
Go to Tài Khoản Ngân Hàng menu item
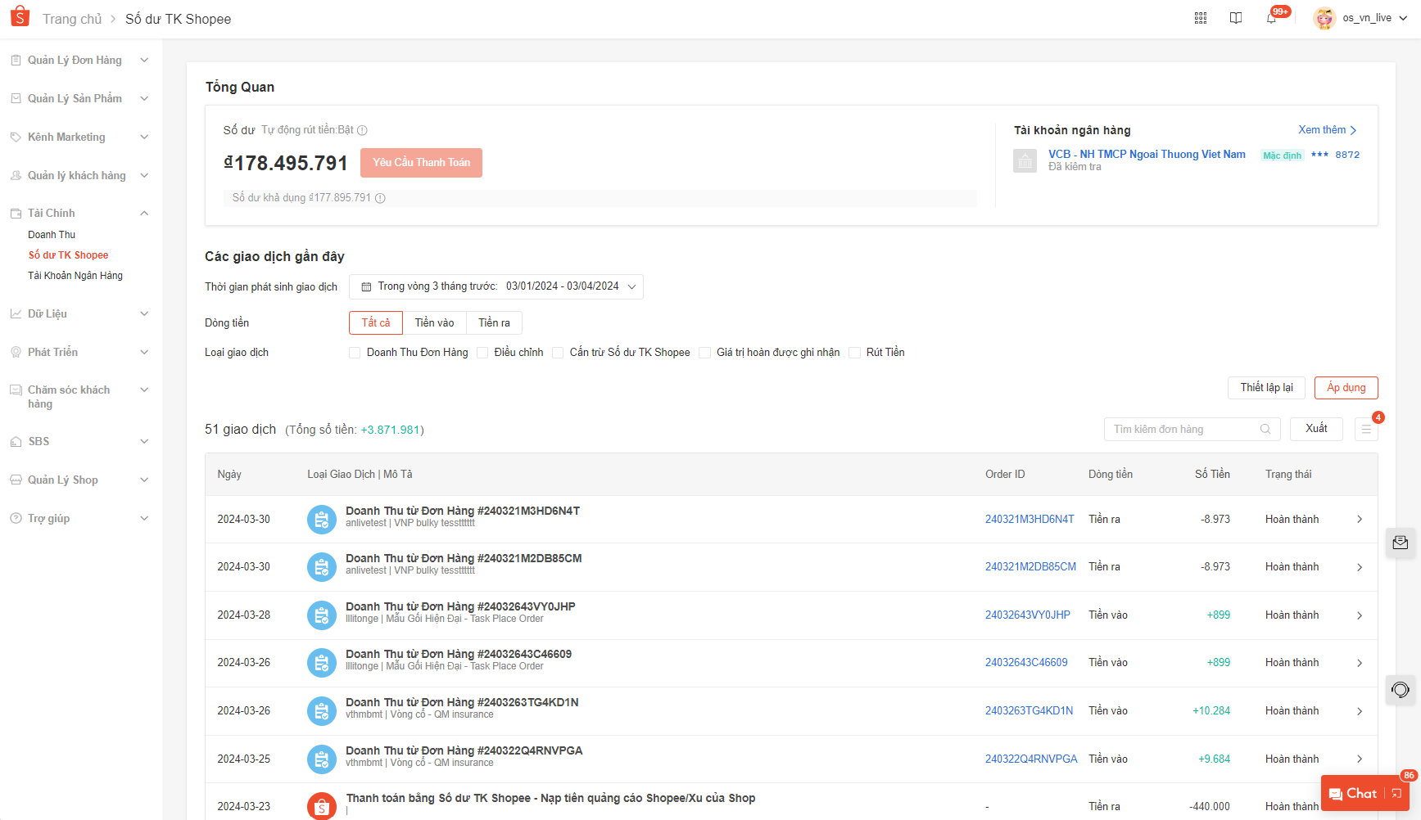click(75, 276)
